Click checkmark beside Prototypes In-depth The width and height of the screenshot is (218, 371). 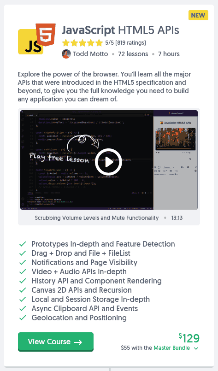[x=23, y=244]
